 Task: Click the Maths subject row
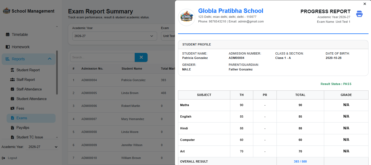[273, 105]
